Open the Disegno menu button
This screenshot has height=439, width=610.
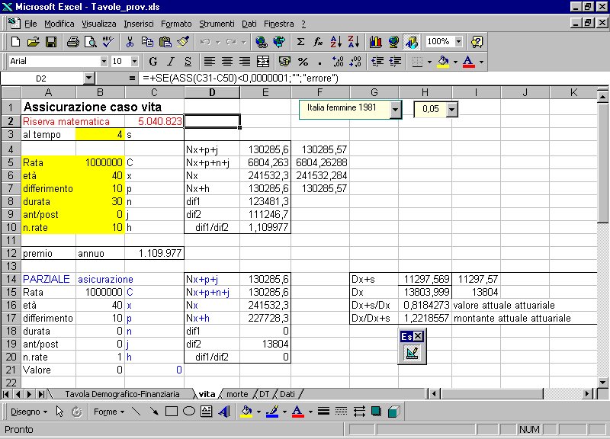(28, 412)
